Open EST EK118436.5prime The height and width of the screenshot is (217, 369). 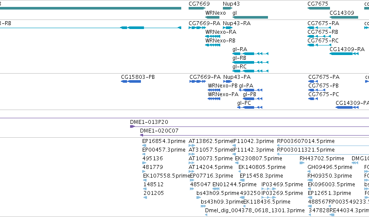point(267,202)
